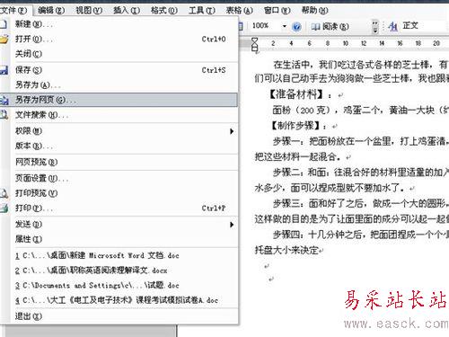Click the 【制作步骤】 heading in document
The image size is (449, 337).
point(295,126)
